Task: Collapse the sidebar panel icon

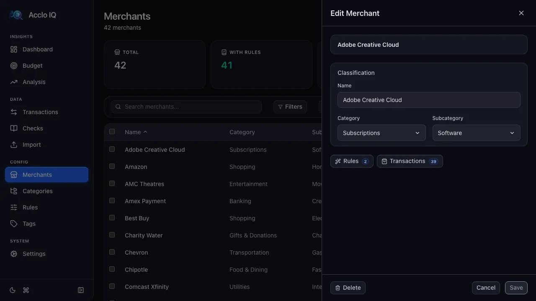Action: (81, 290)
